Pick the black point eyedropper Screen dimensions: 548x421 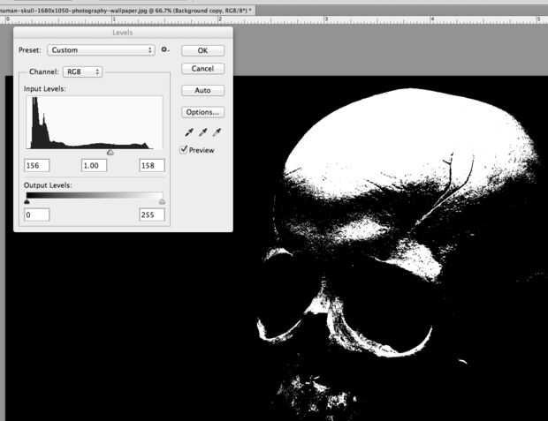(x=187, y=132)
